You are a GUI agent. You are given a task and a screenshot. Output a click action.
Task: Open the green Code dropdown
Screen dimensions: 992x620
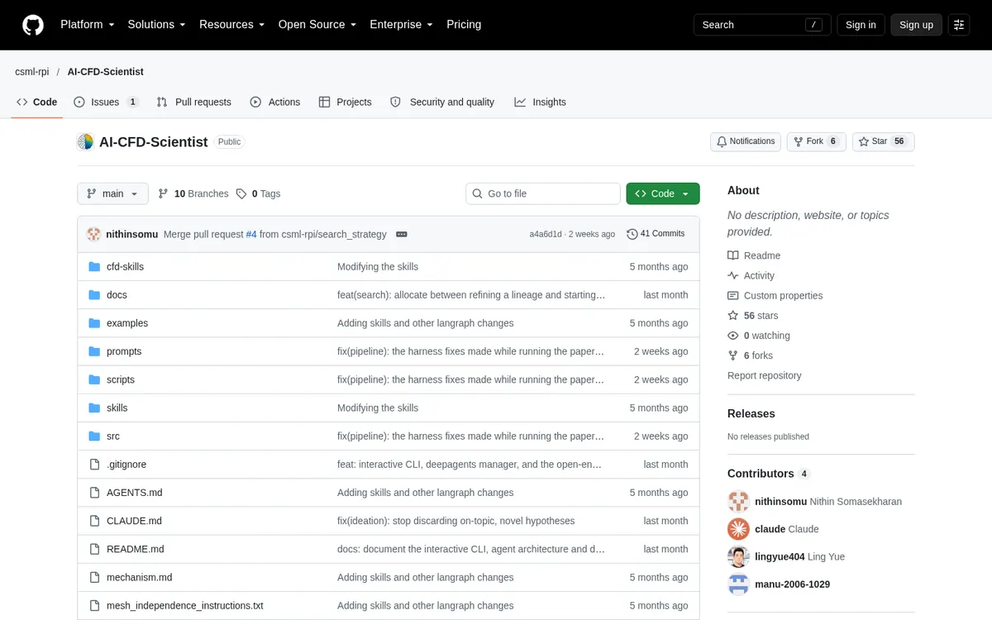click(x=663, y=193)
